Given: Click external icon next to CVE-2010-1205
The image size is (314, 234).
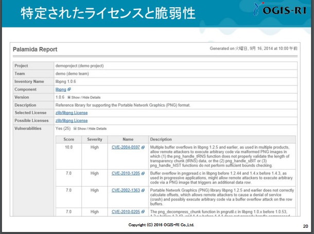Looking at the screenshot, I should tap(143, 174).
